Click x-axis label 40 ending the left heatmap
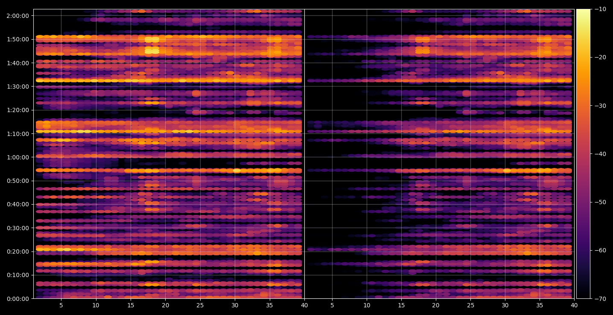 click(304, 305)
